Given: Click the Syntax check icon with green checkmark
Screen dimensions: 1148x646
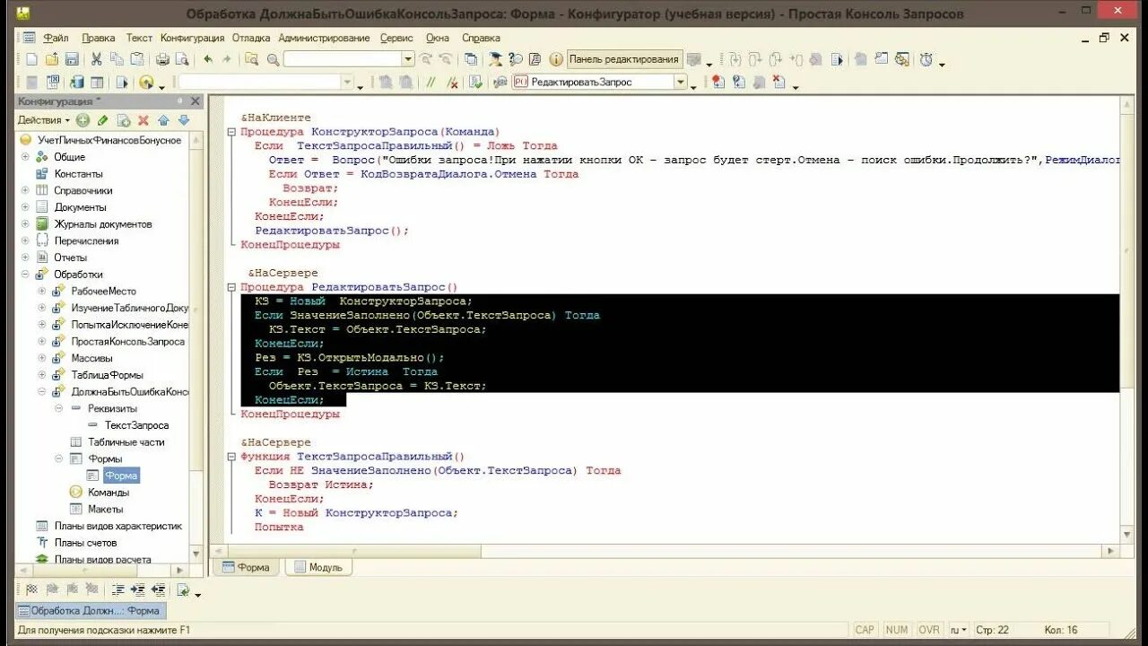Looking at the screenshot, I should point(476,83).
